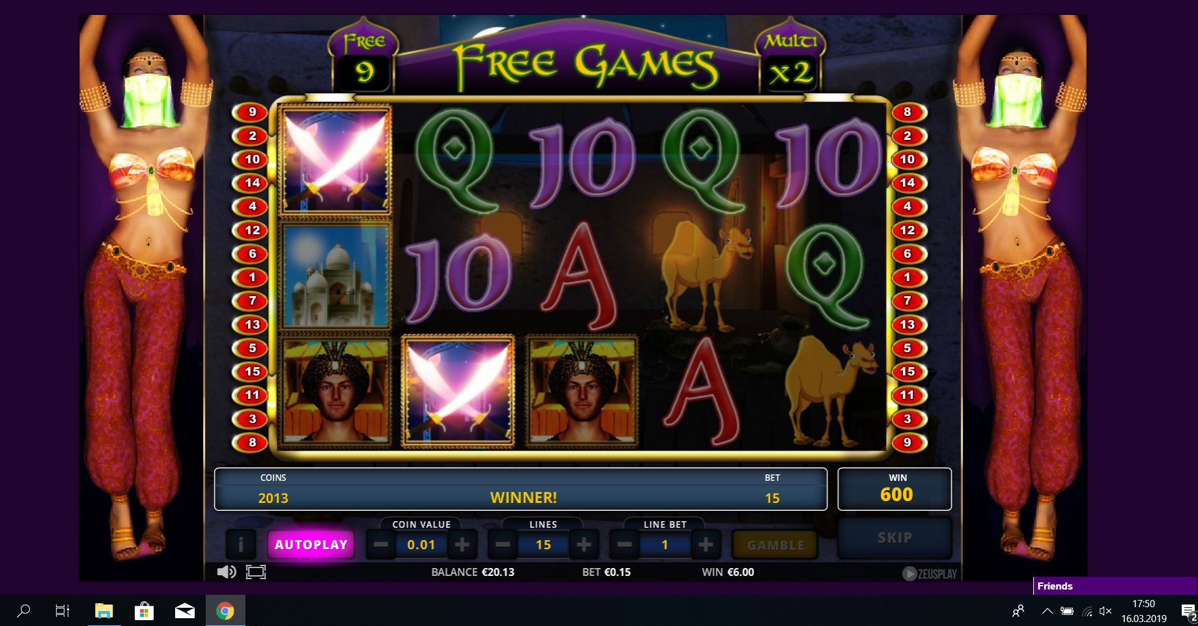This screenshot has width=1198, height=626.
Task: Reduce number of lines with minus
Action: tap(503, 545)
